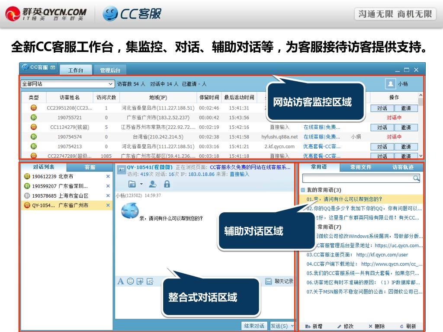Select the 客服 tab
This screenshot has width=443, height=332.
coord(90,167)
